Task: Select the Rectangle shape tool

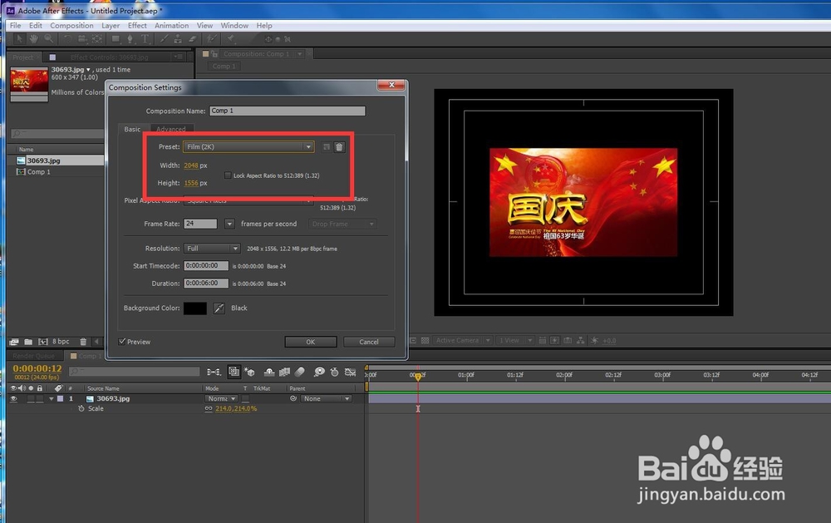Action: 116,39
